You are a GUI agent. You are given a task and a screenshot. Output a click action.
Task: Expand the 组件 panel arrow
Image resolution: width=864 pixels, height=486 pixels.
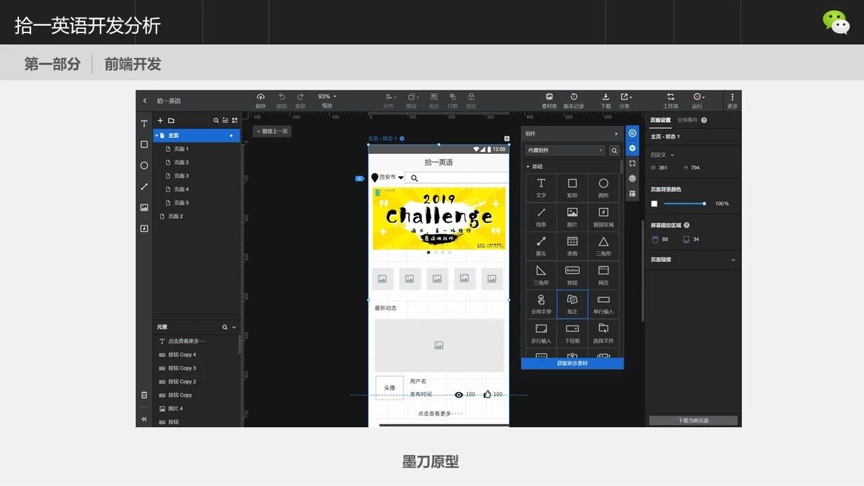[616, 134]
